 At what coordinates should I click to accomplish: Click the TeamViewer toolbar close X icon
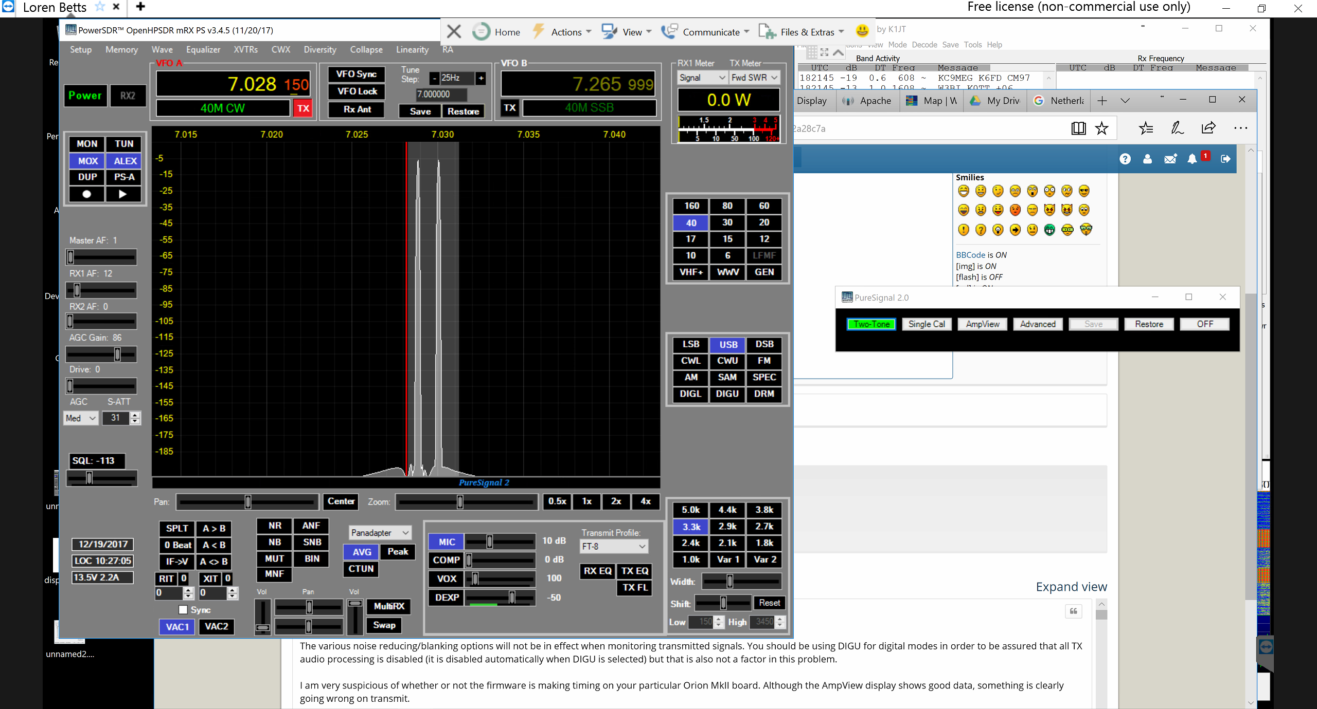454,32
